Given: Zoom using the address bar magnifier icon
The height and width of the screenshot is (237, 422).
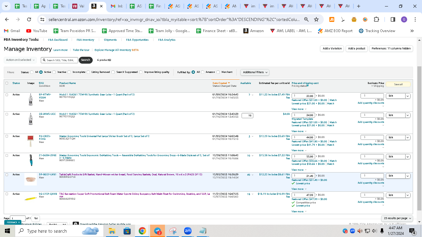Looking at the screenshot, I should pyautogui.click(x=306, y=19).
